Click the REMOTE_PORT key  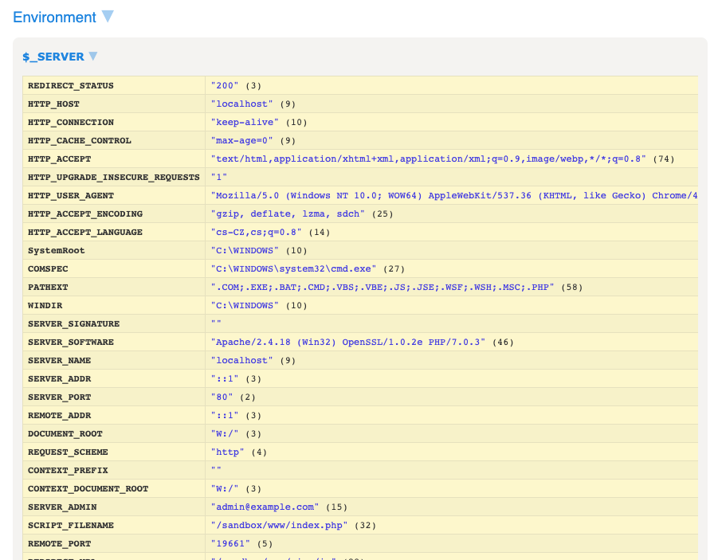59,543
